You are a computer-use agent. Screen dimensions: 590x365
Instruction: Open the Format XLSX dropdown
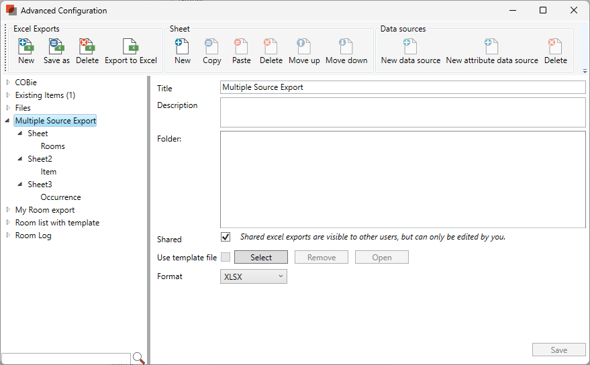[x=253, y=276]
